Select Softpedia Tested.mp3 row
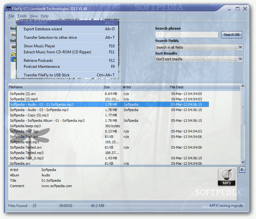The width and height of the screenshot is (256, 219). (x=109, y=153)
